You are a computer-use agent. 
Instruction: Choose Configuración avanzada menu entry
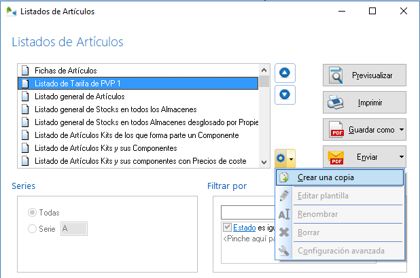pyautogui.click(x=340, y=251)
